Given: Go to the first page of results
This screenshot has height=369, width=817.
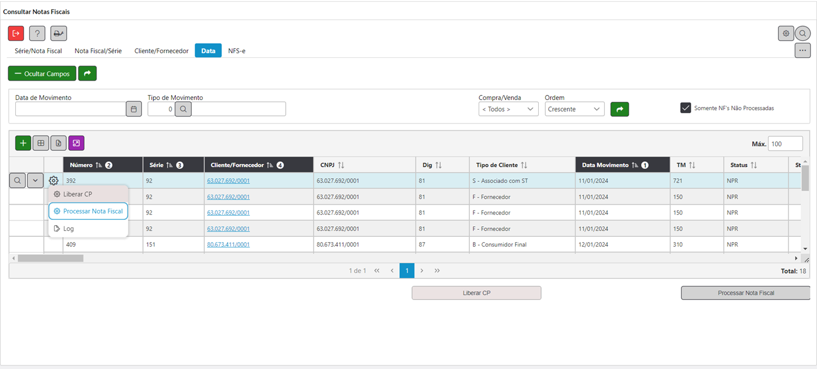Looking at the screenshot, I should 377,271.
